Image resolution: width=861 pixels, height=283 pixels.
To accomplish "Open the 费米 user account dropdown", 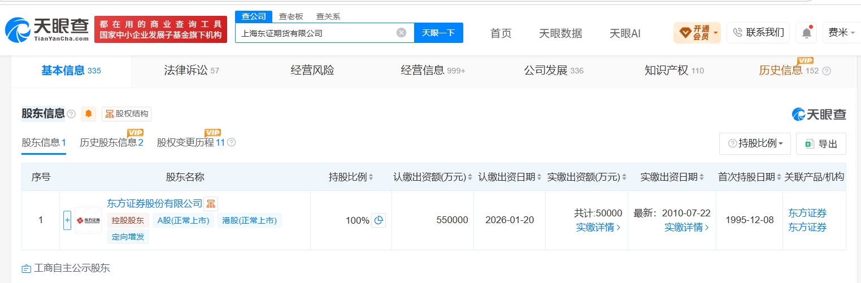I will click(842, 33).
